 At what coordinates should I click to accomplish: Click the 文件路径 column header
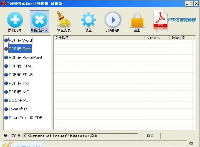click(x=99, y=38)
